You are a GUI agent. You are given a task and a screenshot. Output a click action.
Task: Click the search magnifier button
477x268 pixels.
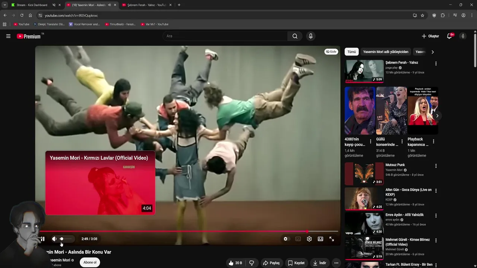(x=295, y=36)
